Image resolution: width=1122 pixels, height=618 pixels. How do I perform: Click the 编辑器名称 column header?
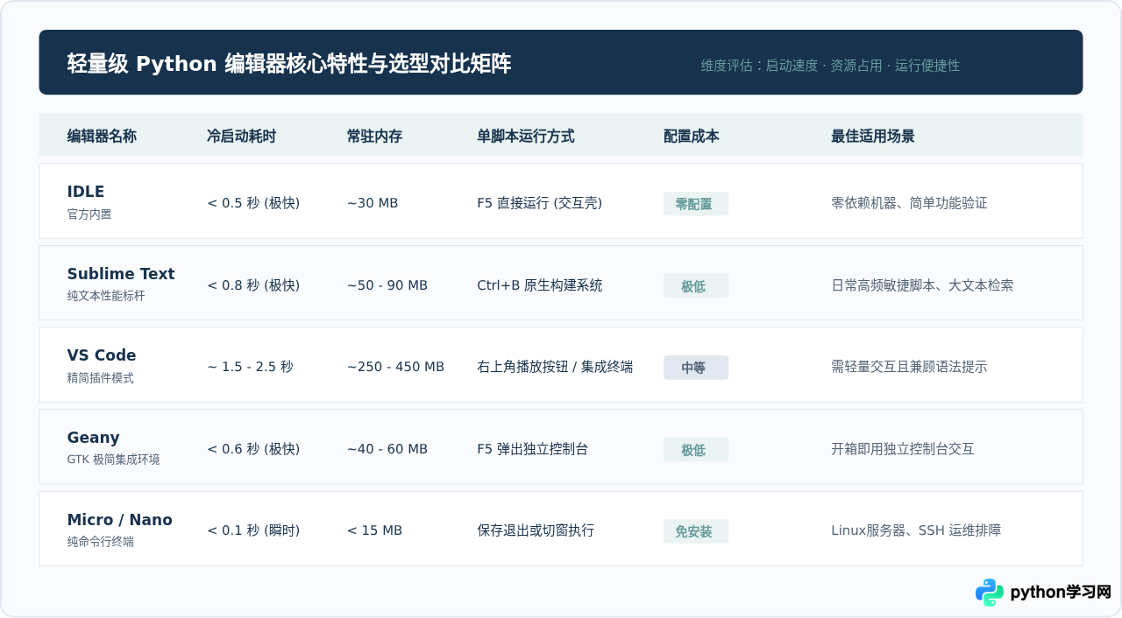click(102, 137)
